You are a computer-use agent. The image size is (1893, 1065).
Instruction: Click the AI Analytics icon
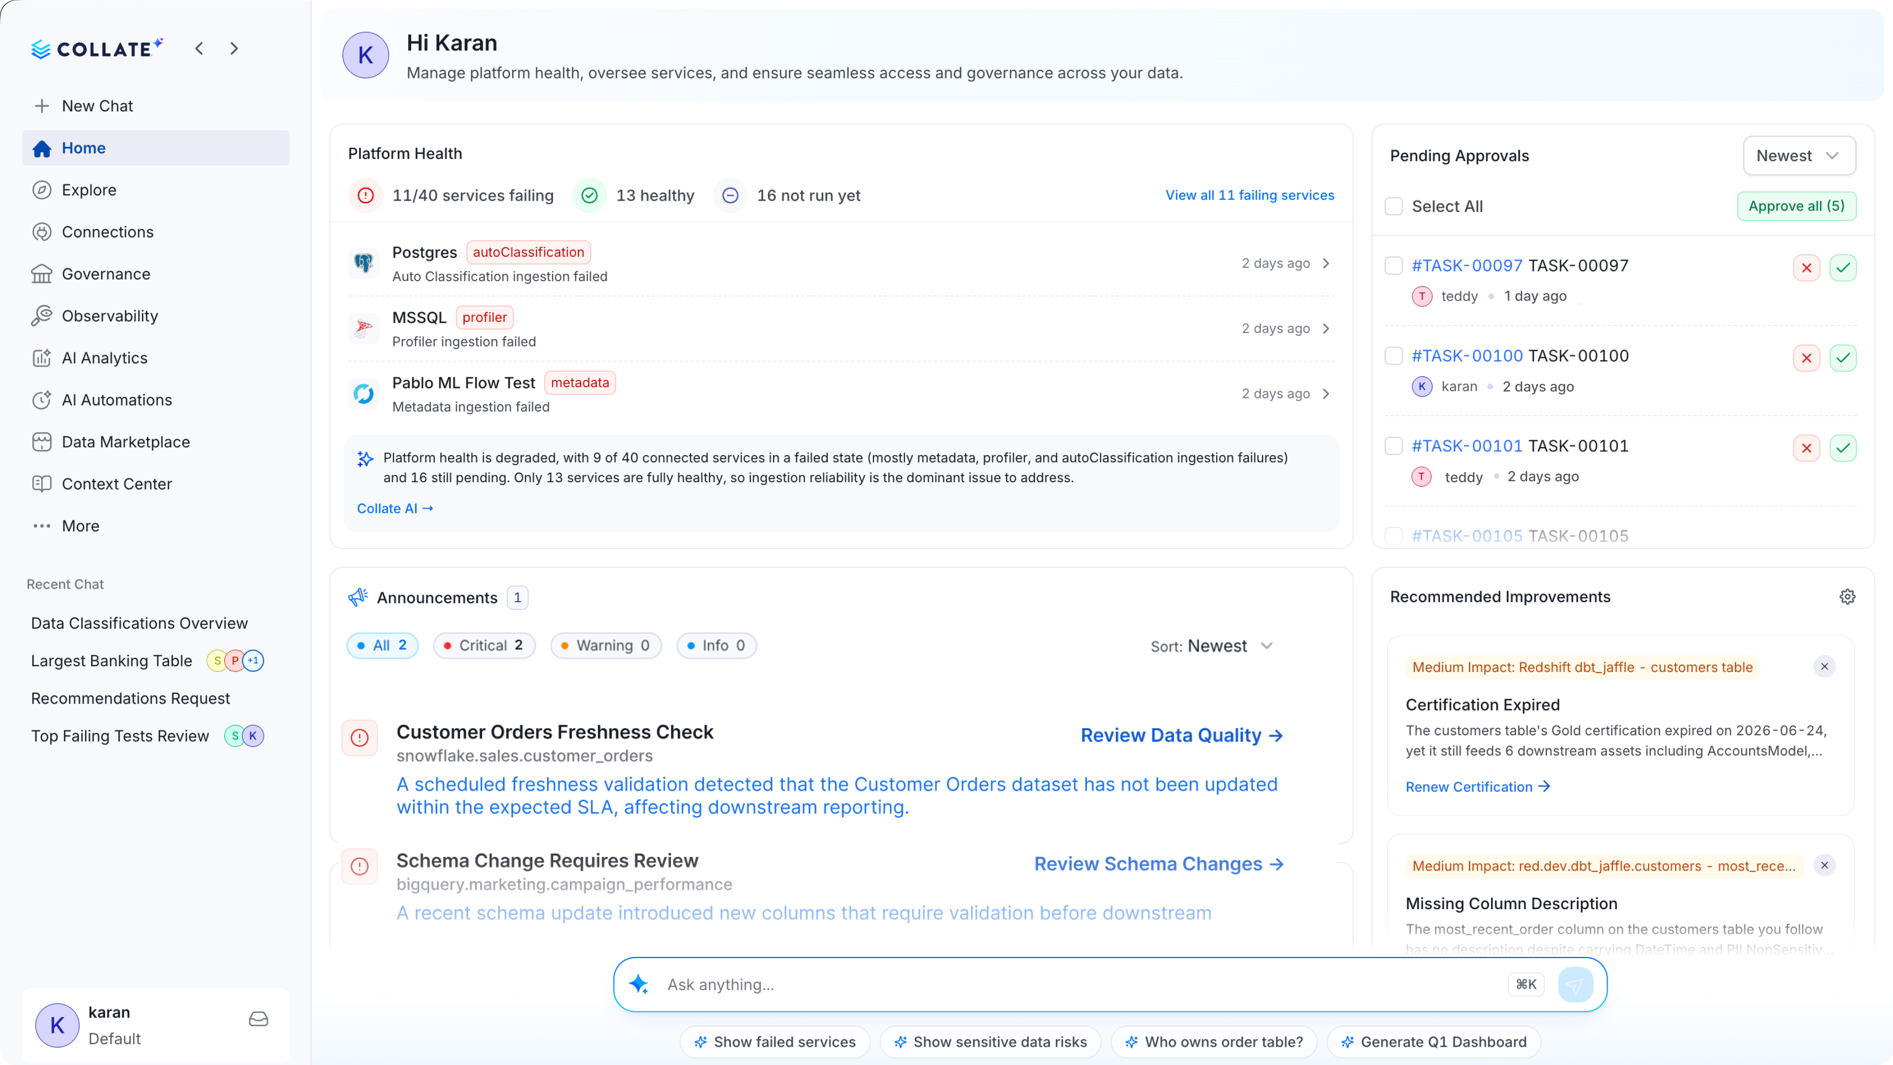[42, 358]
